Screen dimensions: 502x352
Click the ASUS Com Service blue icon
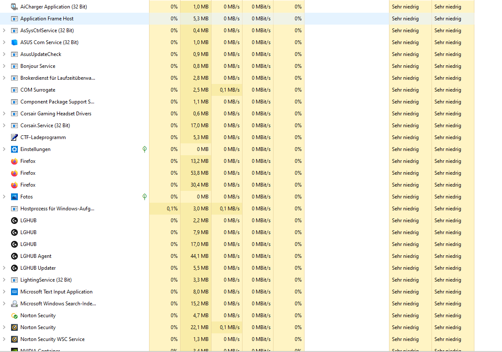(14, 42)
